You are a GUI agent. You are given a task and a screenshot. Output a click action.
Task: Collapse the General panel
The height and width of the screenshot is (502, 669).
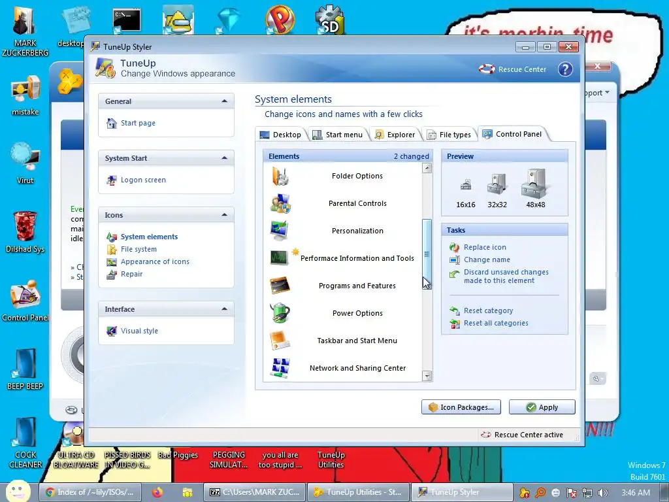point(225,101)
